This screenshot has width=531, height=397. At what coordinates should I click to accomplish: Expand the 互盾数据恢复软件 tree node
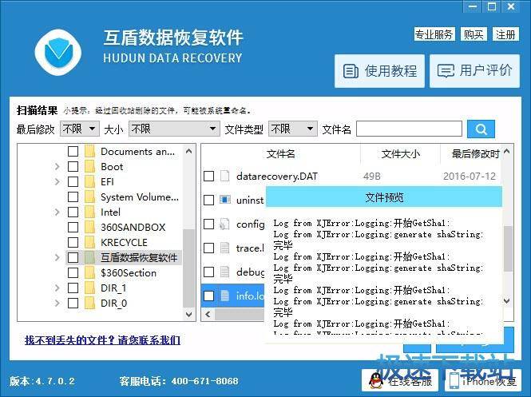point(57,258)
